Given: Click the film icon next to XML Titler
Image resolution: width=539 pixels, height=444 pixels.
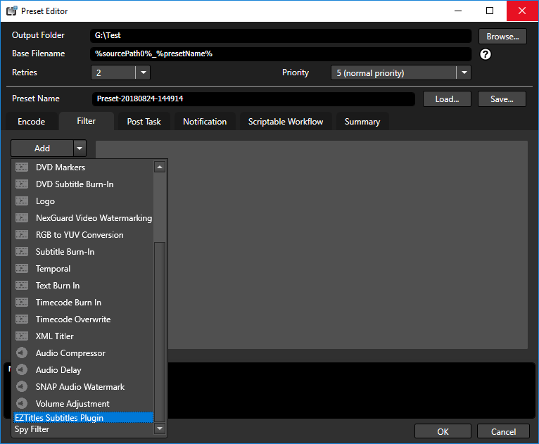Looking at the screenshot, I should click(x=22, y=336).
